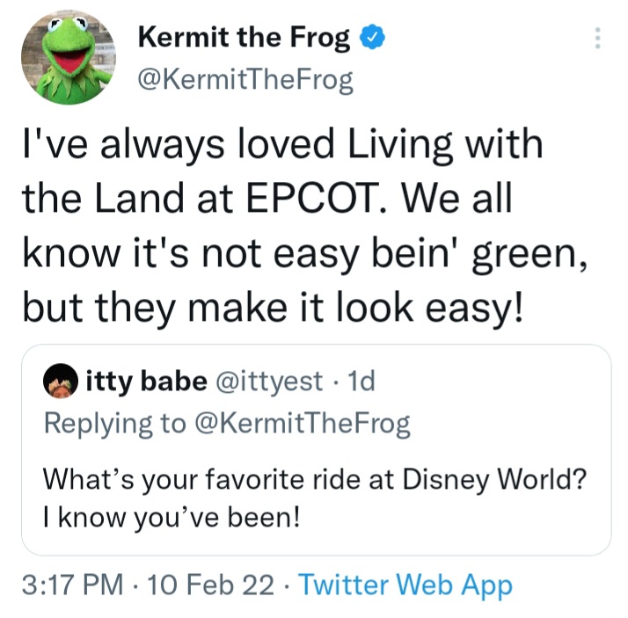628x618 pixels.
Task: Open the @KermitTheFrog mention after Replying to
Action: (x=301, y=424)
